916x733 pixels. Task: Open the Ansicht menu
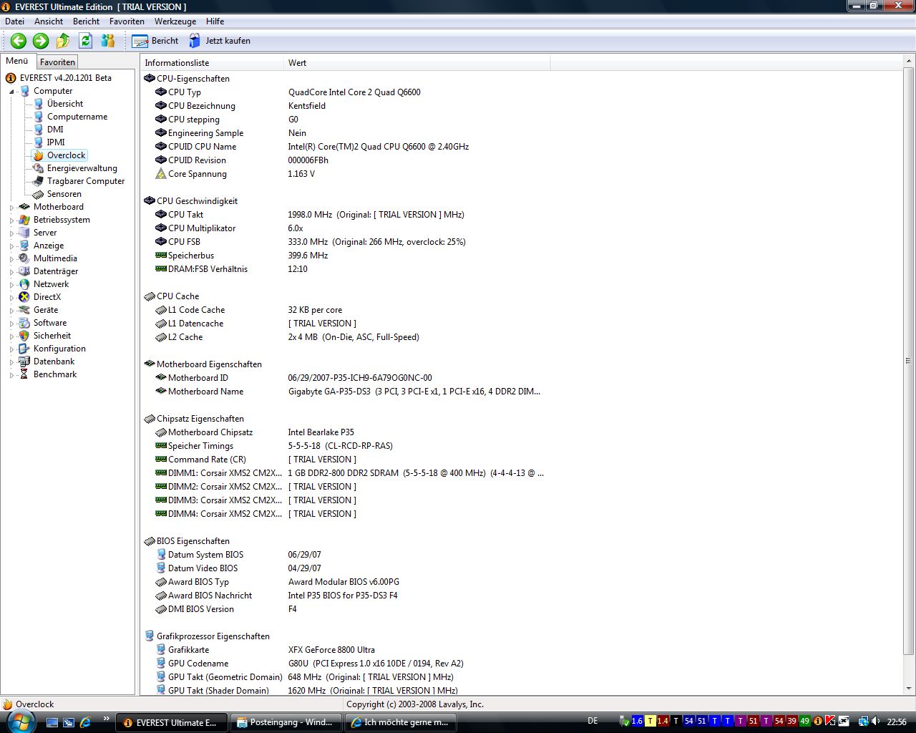pyautogui.click(x=49, y=21)
